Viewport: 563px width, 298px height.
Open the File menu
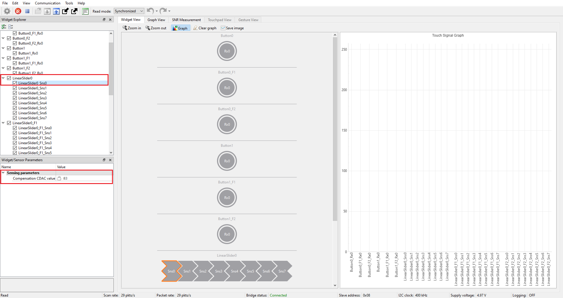click(x=5, y=3)
